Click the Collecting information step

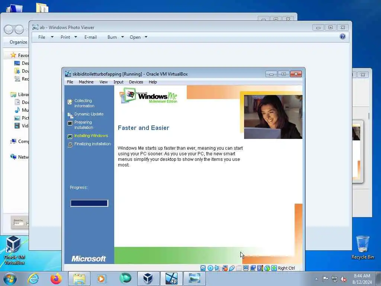click(84, 103)
